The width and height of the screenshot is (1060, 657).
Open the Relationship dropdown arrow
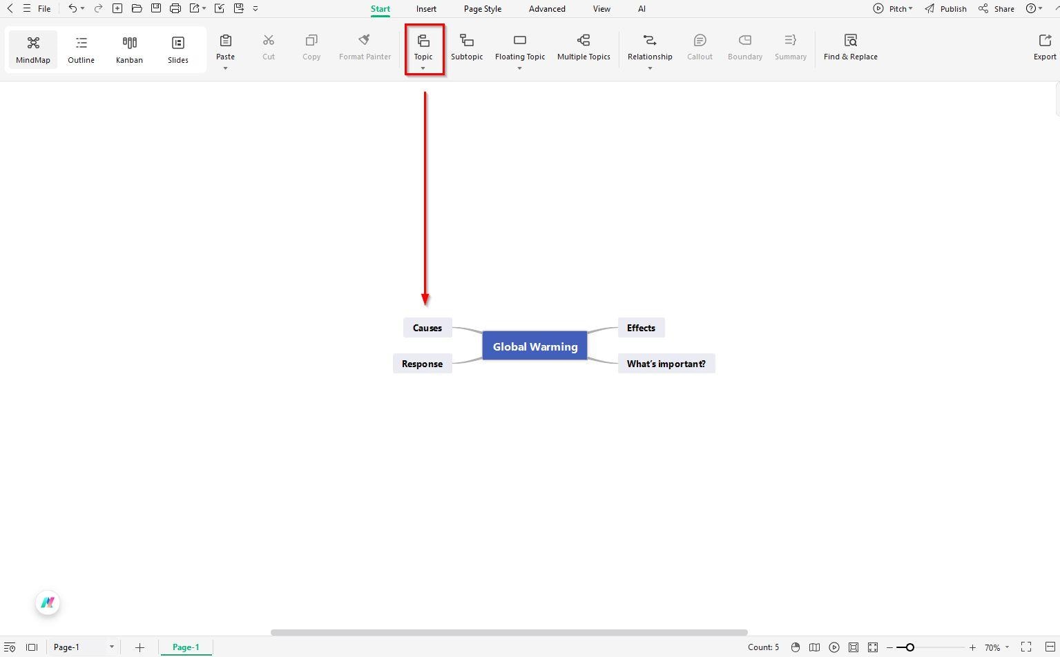point(649,68)
